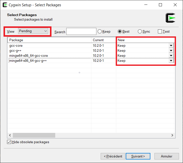
Task: Open New dropdown for mingw64-x86_64-gcc-core
Action: 171,56
